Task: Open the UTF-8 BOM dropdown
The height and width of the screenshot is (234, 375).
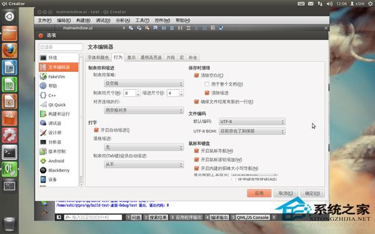Action: point(252,131)
